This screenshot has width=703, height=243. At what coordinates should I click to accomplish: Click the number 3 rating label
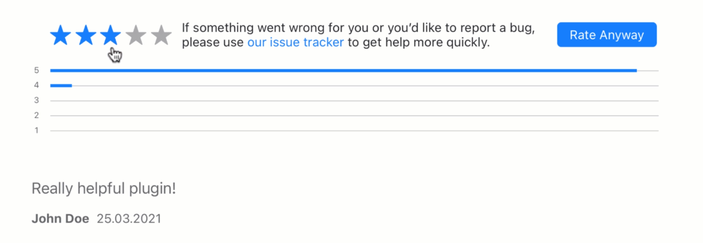click(36, 100)
